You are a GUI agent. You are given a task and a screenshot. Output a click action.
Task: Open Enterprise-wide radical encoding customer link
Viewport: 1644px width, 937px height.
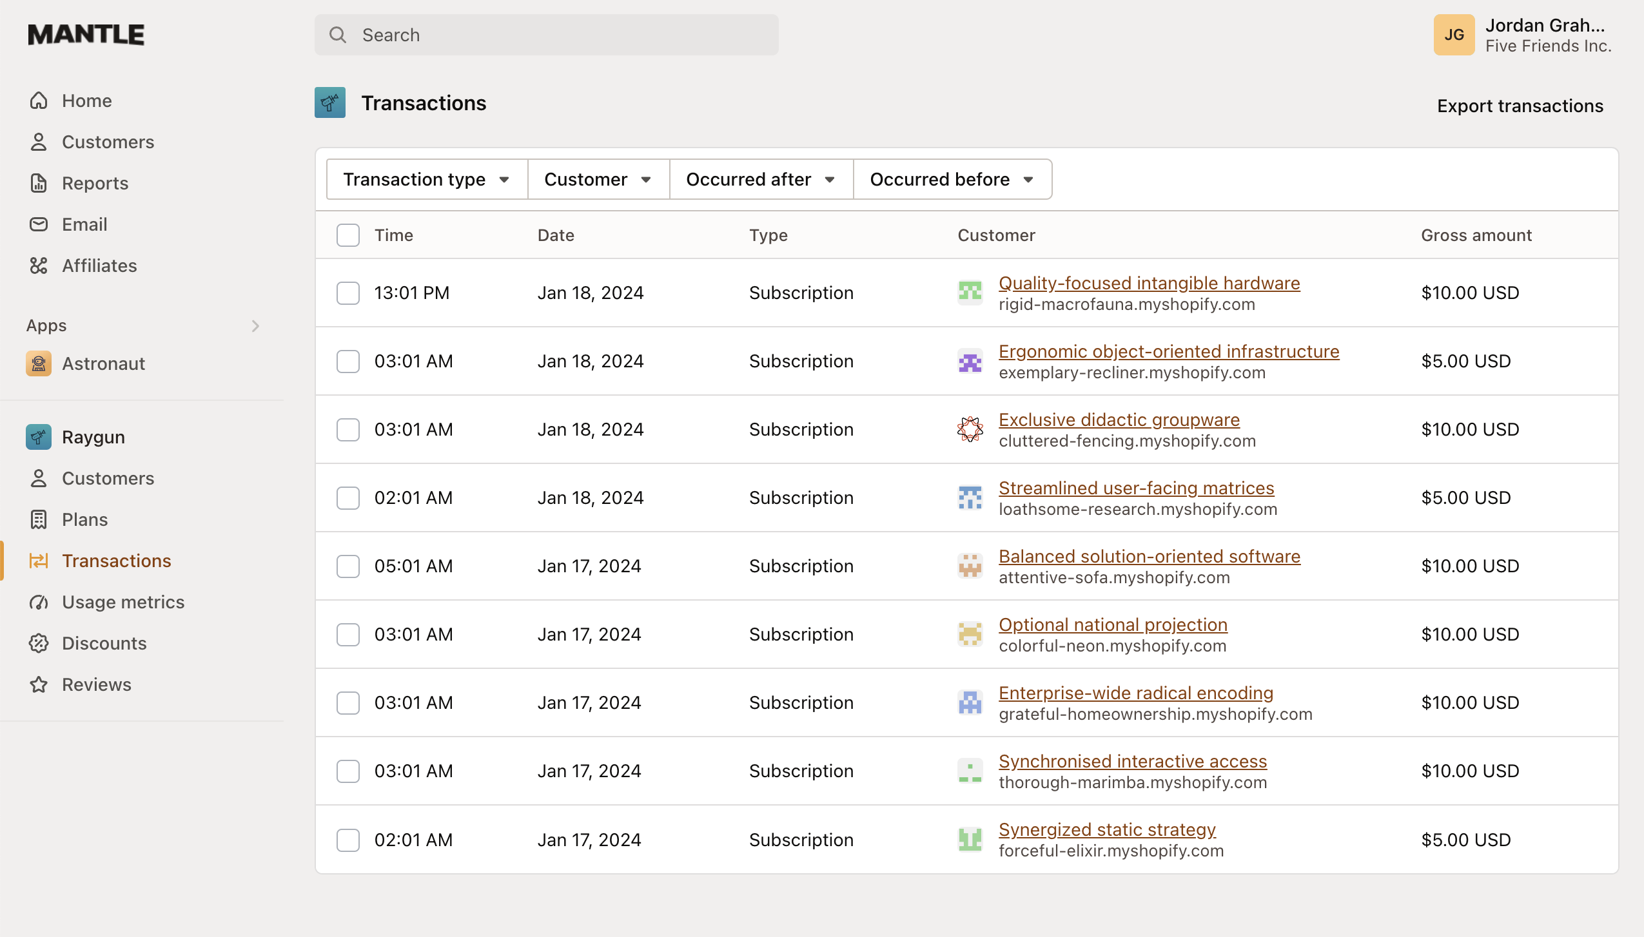point(1136,693)
